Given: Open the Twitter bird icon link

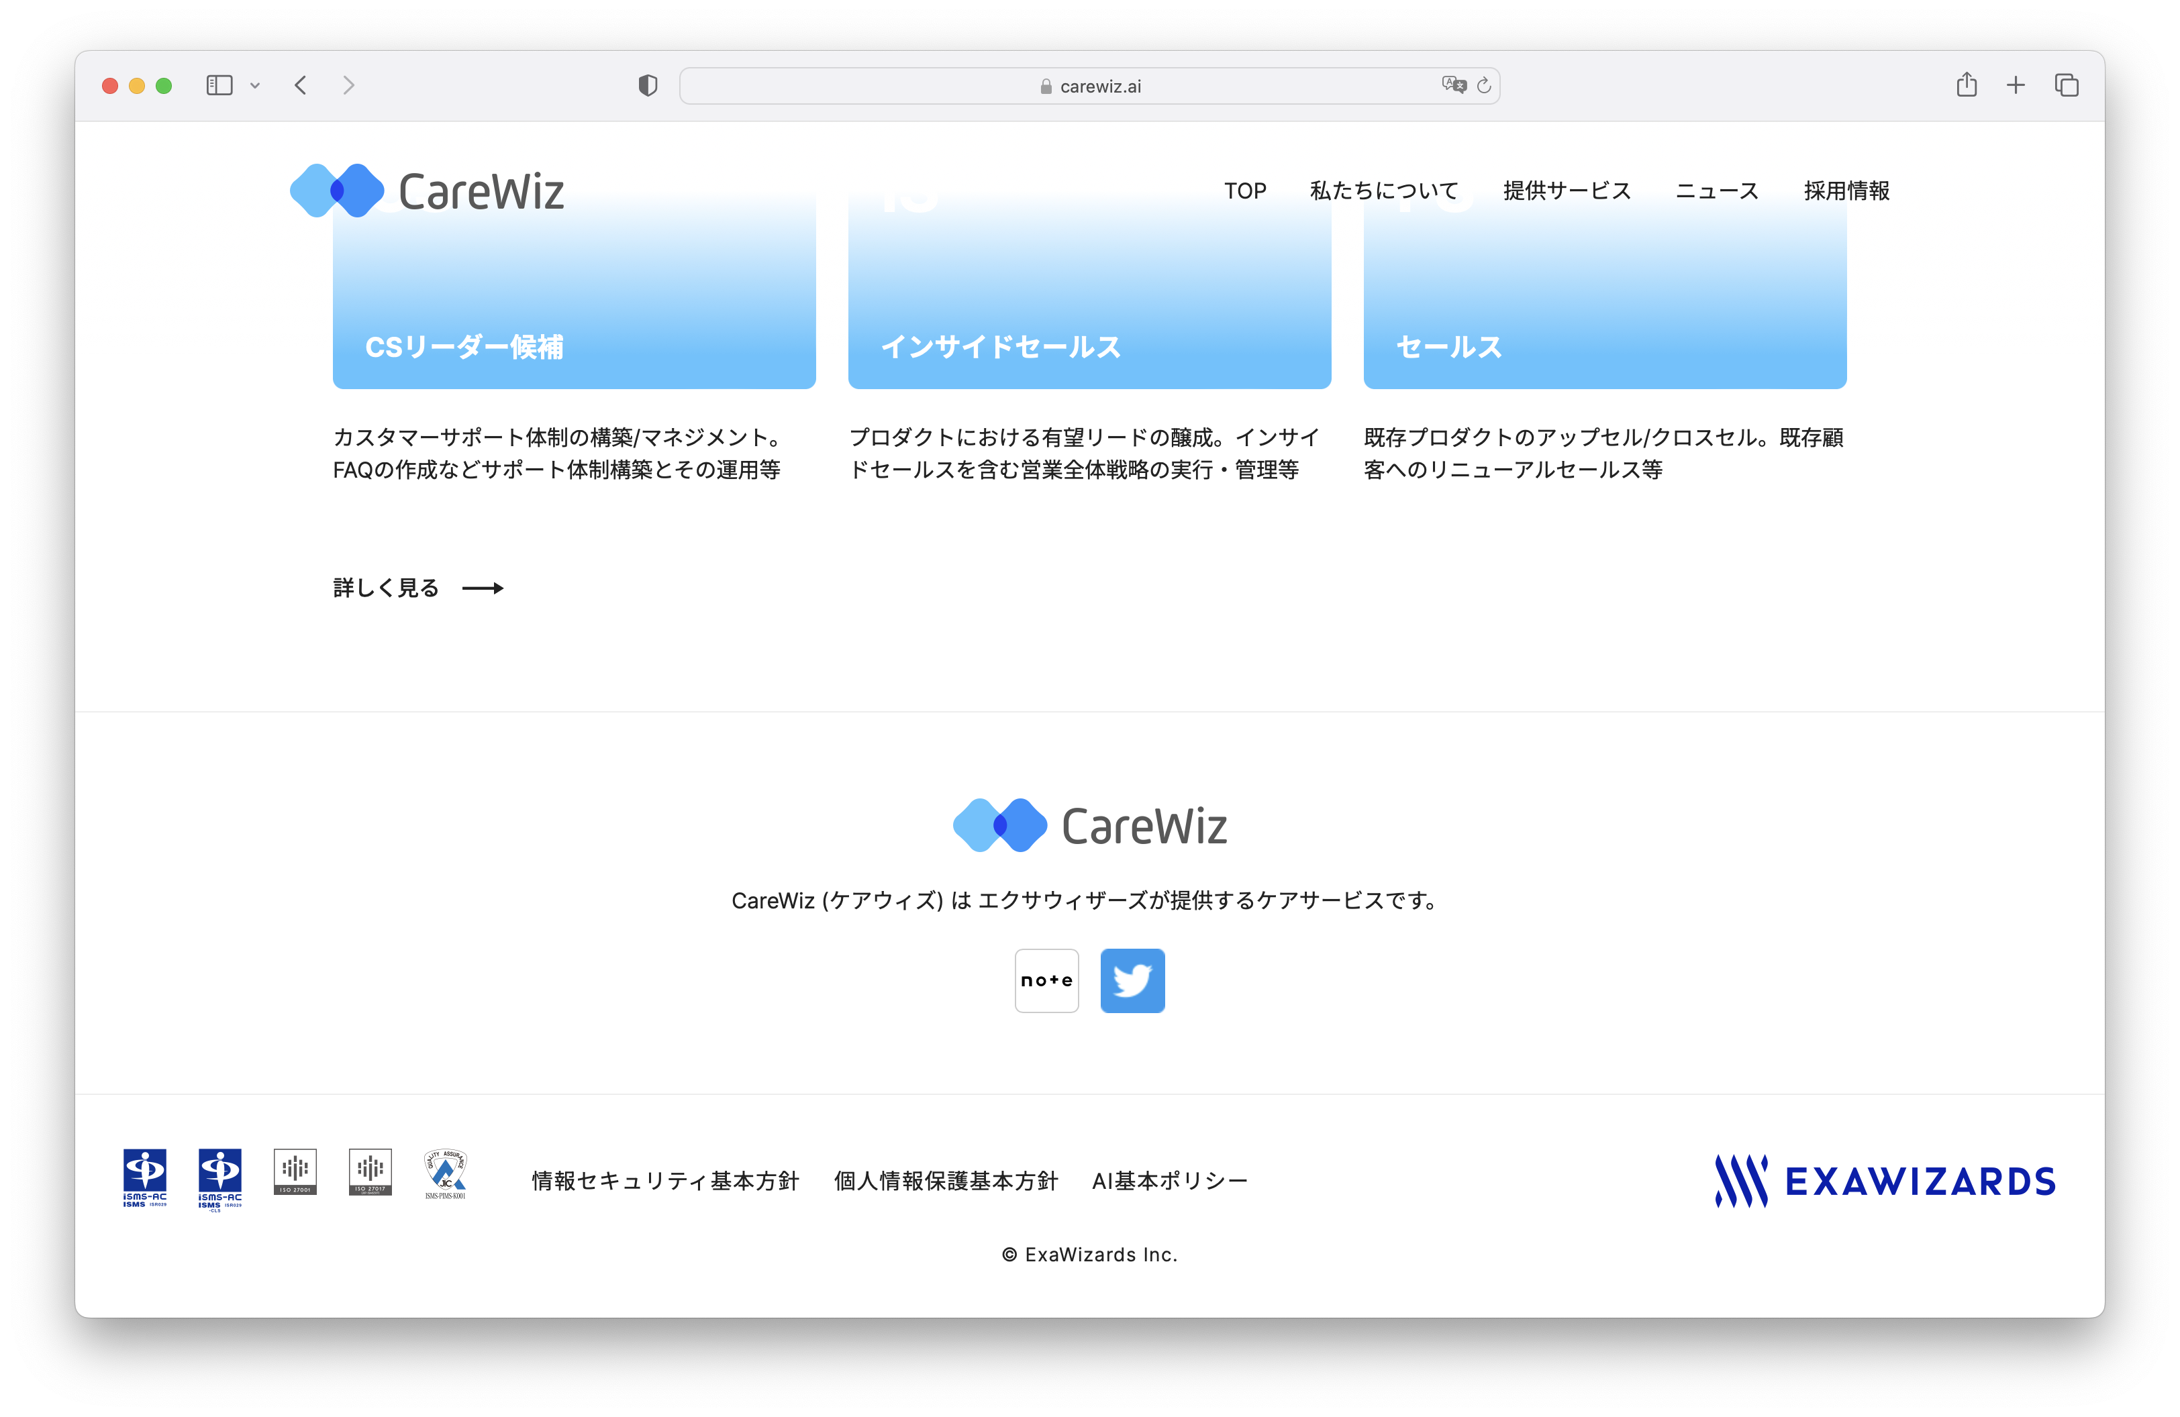Looking at the screenshot, I should coord(1132,980).
